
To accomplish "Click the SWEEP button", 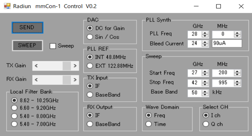I will click(x=27, y=46).
